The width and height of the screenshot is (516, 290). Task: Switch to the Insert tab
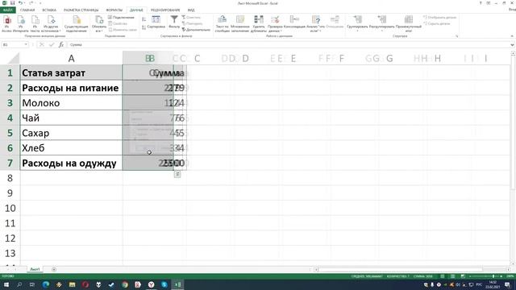(x=49, y=10)
